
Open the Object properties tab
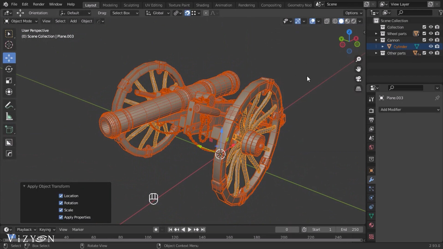coord(371,170)
